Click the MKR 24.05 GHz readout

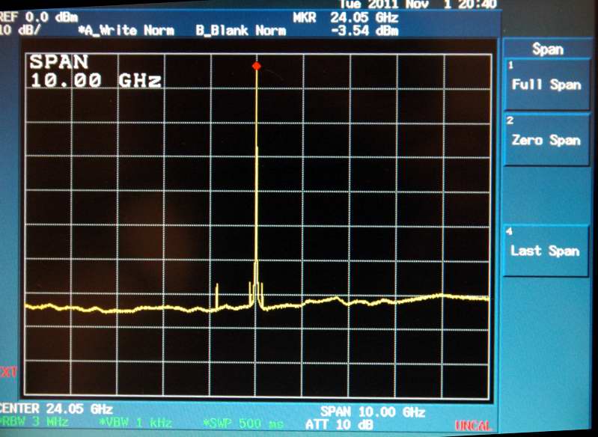click(346, 17)
